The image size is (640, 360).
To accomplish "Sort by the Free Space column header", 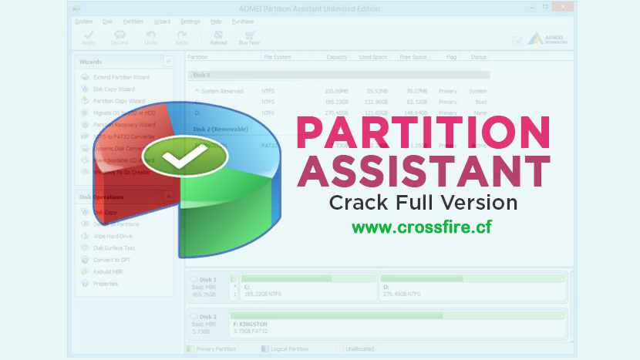I will coord(413,57).
